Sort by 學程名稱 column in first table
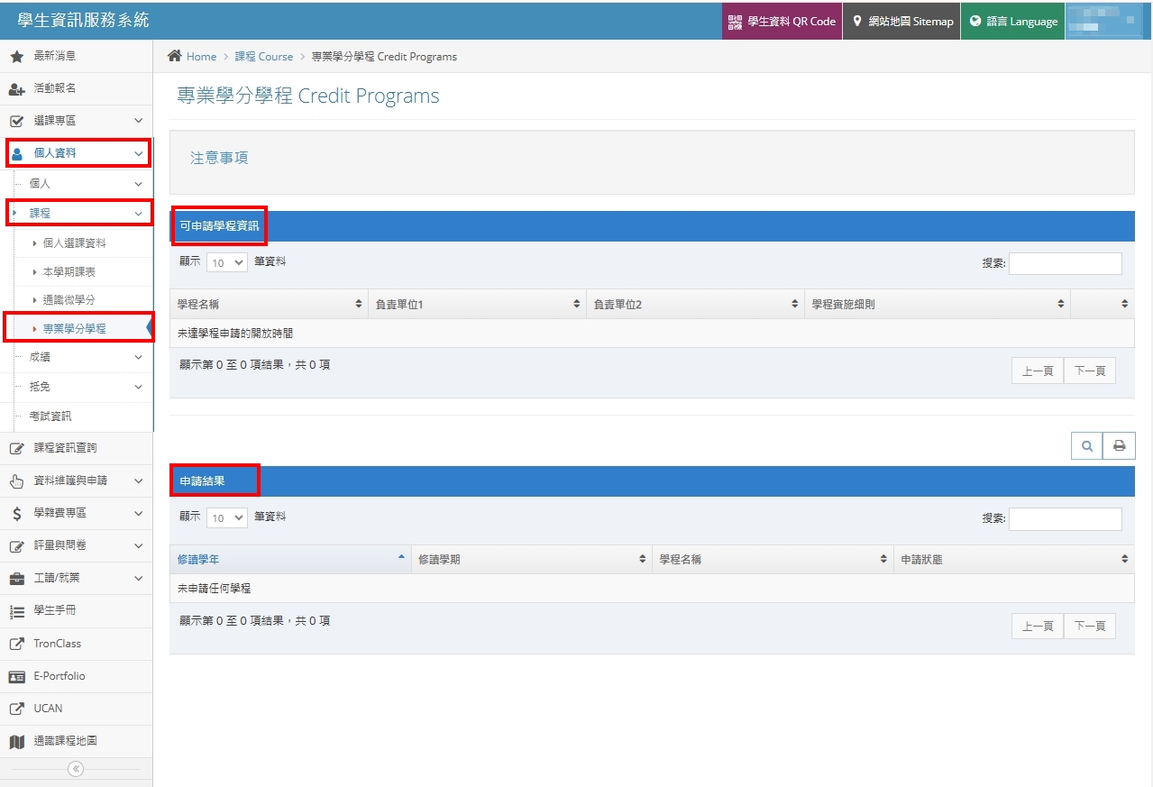The image size is (1153, 787). pyautogui.click(x=269, y=304)
